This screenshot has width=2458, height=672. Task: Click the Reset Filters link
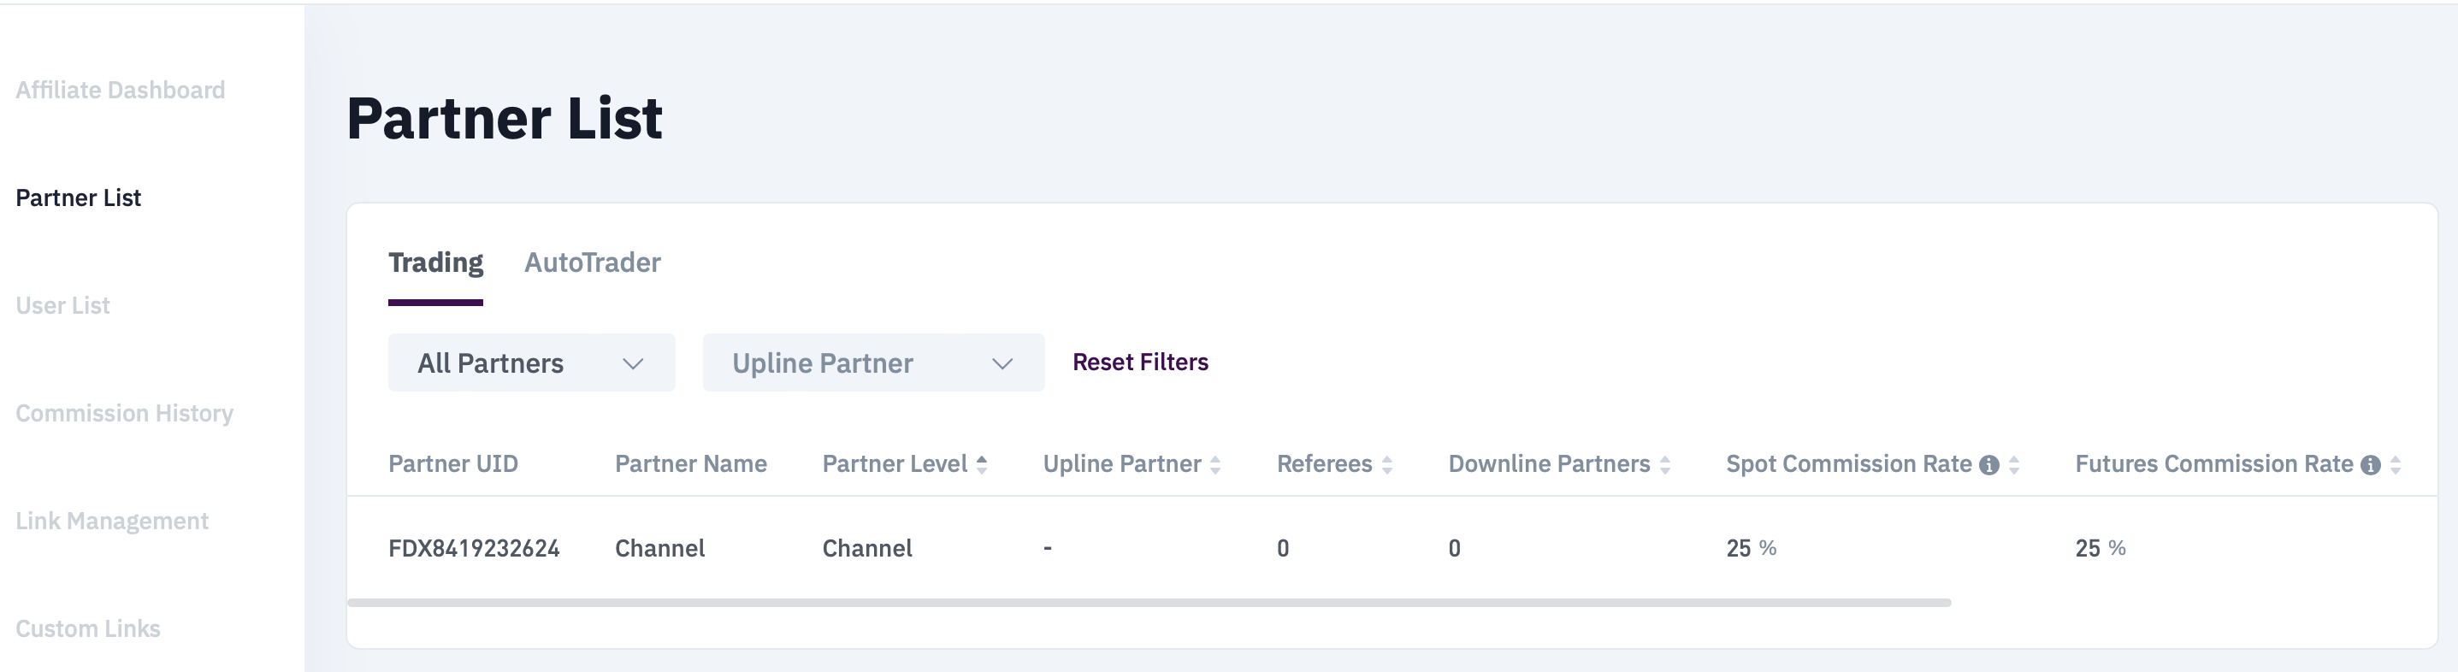click(1140, 363)
